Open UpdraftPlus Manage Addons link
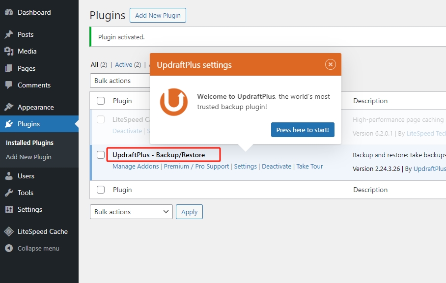This screenshot has width=446, height=283. (136, 167)
